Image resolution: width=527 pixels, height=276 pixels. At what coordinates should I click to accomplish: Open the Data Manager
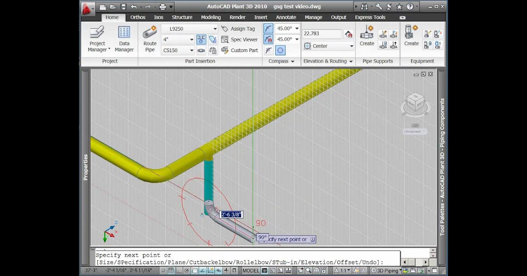click(x=124, y=39)
